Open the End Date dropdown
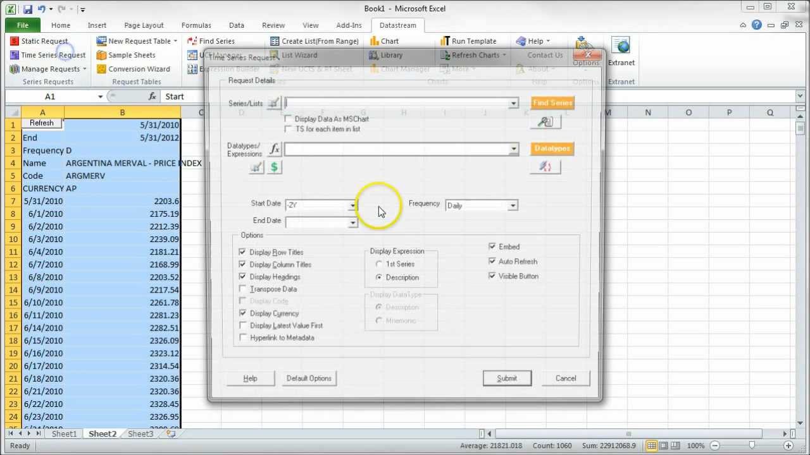Image resolution: width=810 pixels, height=455 pixels. (352, 222)
